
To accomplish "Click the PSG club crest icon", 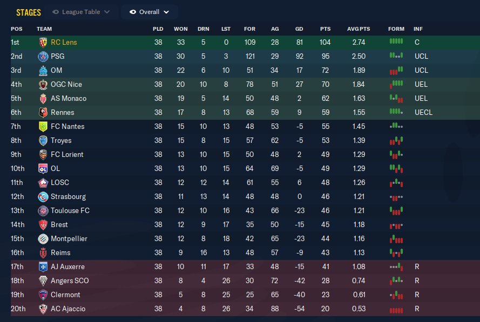I will pyautogui.click(x=43, y=56).
